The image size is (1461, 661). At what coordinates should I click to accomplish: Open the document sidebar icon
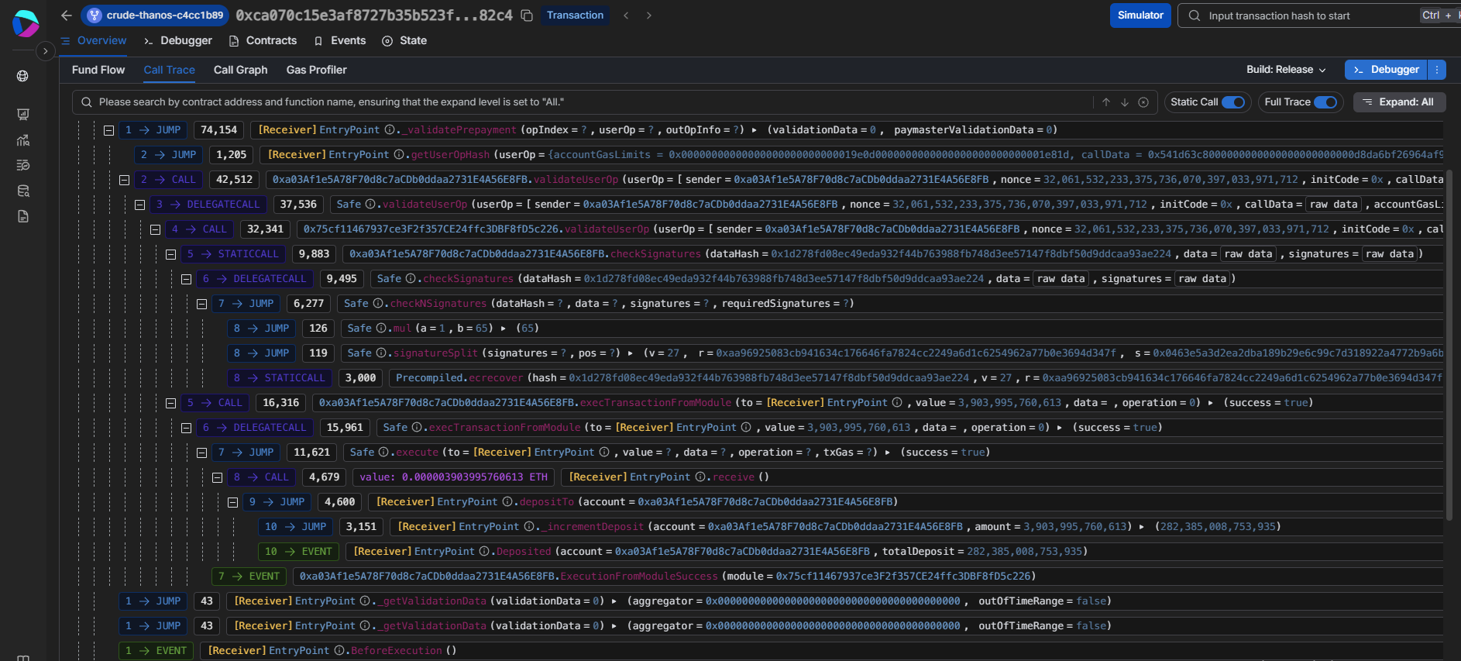click(x=23, y=216)
